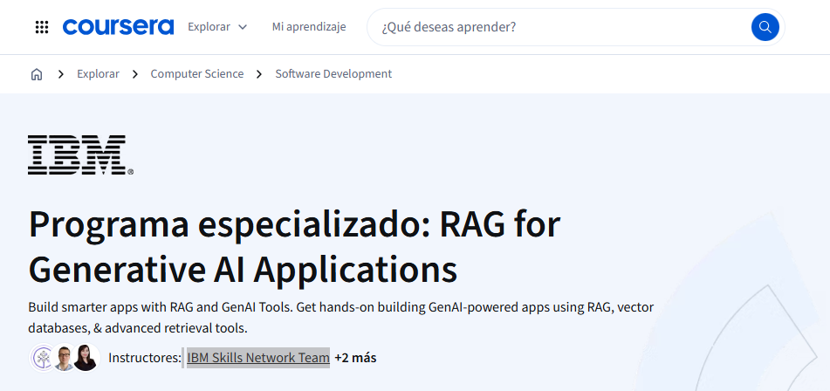830x391 pixels.
Task: Expand the Explorar dropdown menu
Action: tap(217, 26)
